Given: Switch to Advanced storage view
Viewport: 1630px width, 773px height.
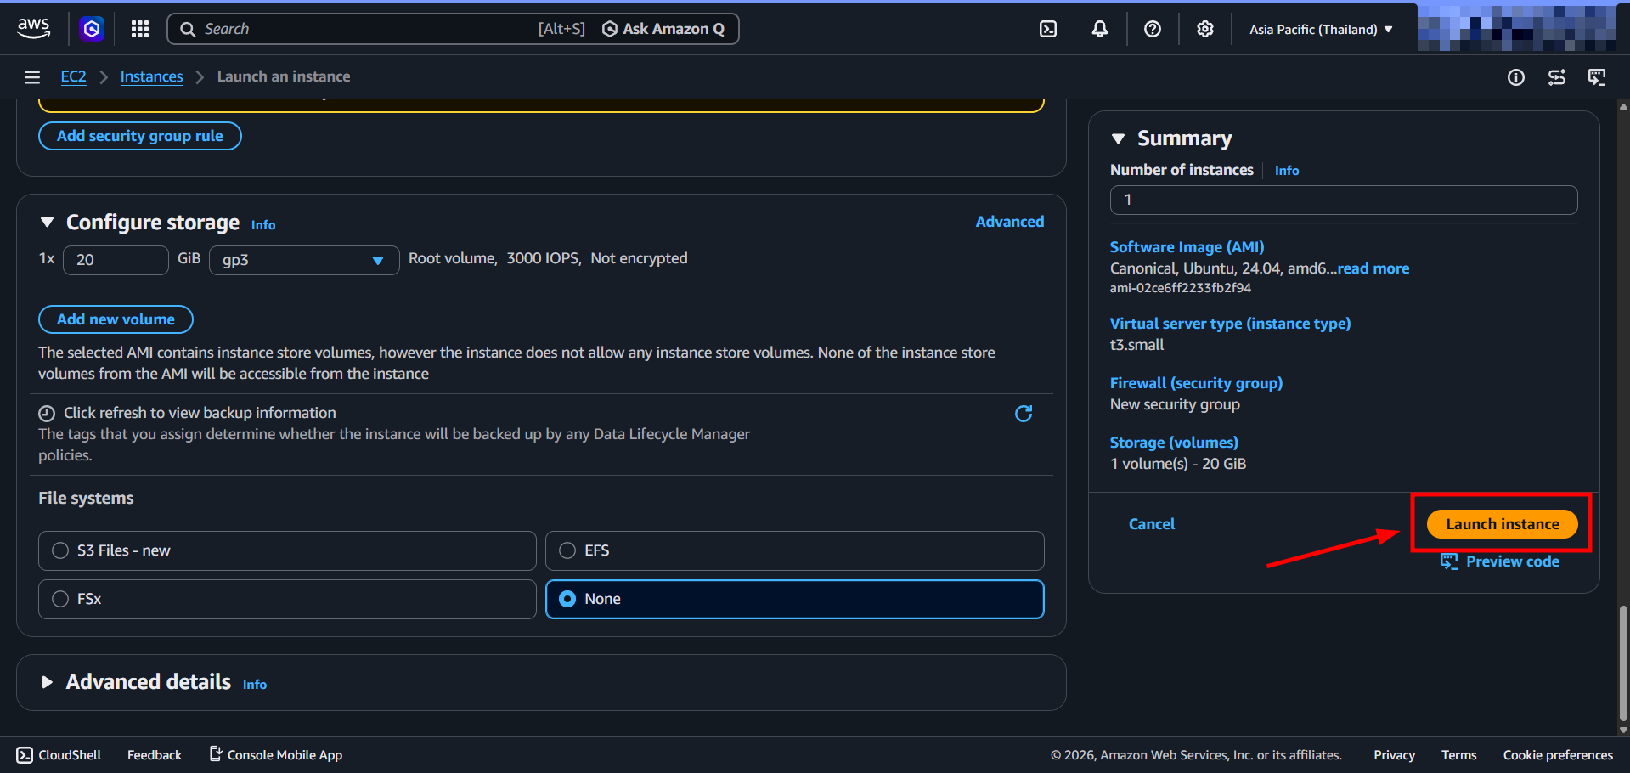Looking at the screenshot, I should pyautogui.click(x=1010, y=222).
